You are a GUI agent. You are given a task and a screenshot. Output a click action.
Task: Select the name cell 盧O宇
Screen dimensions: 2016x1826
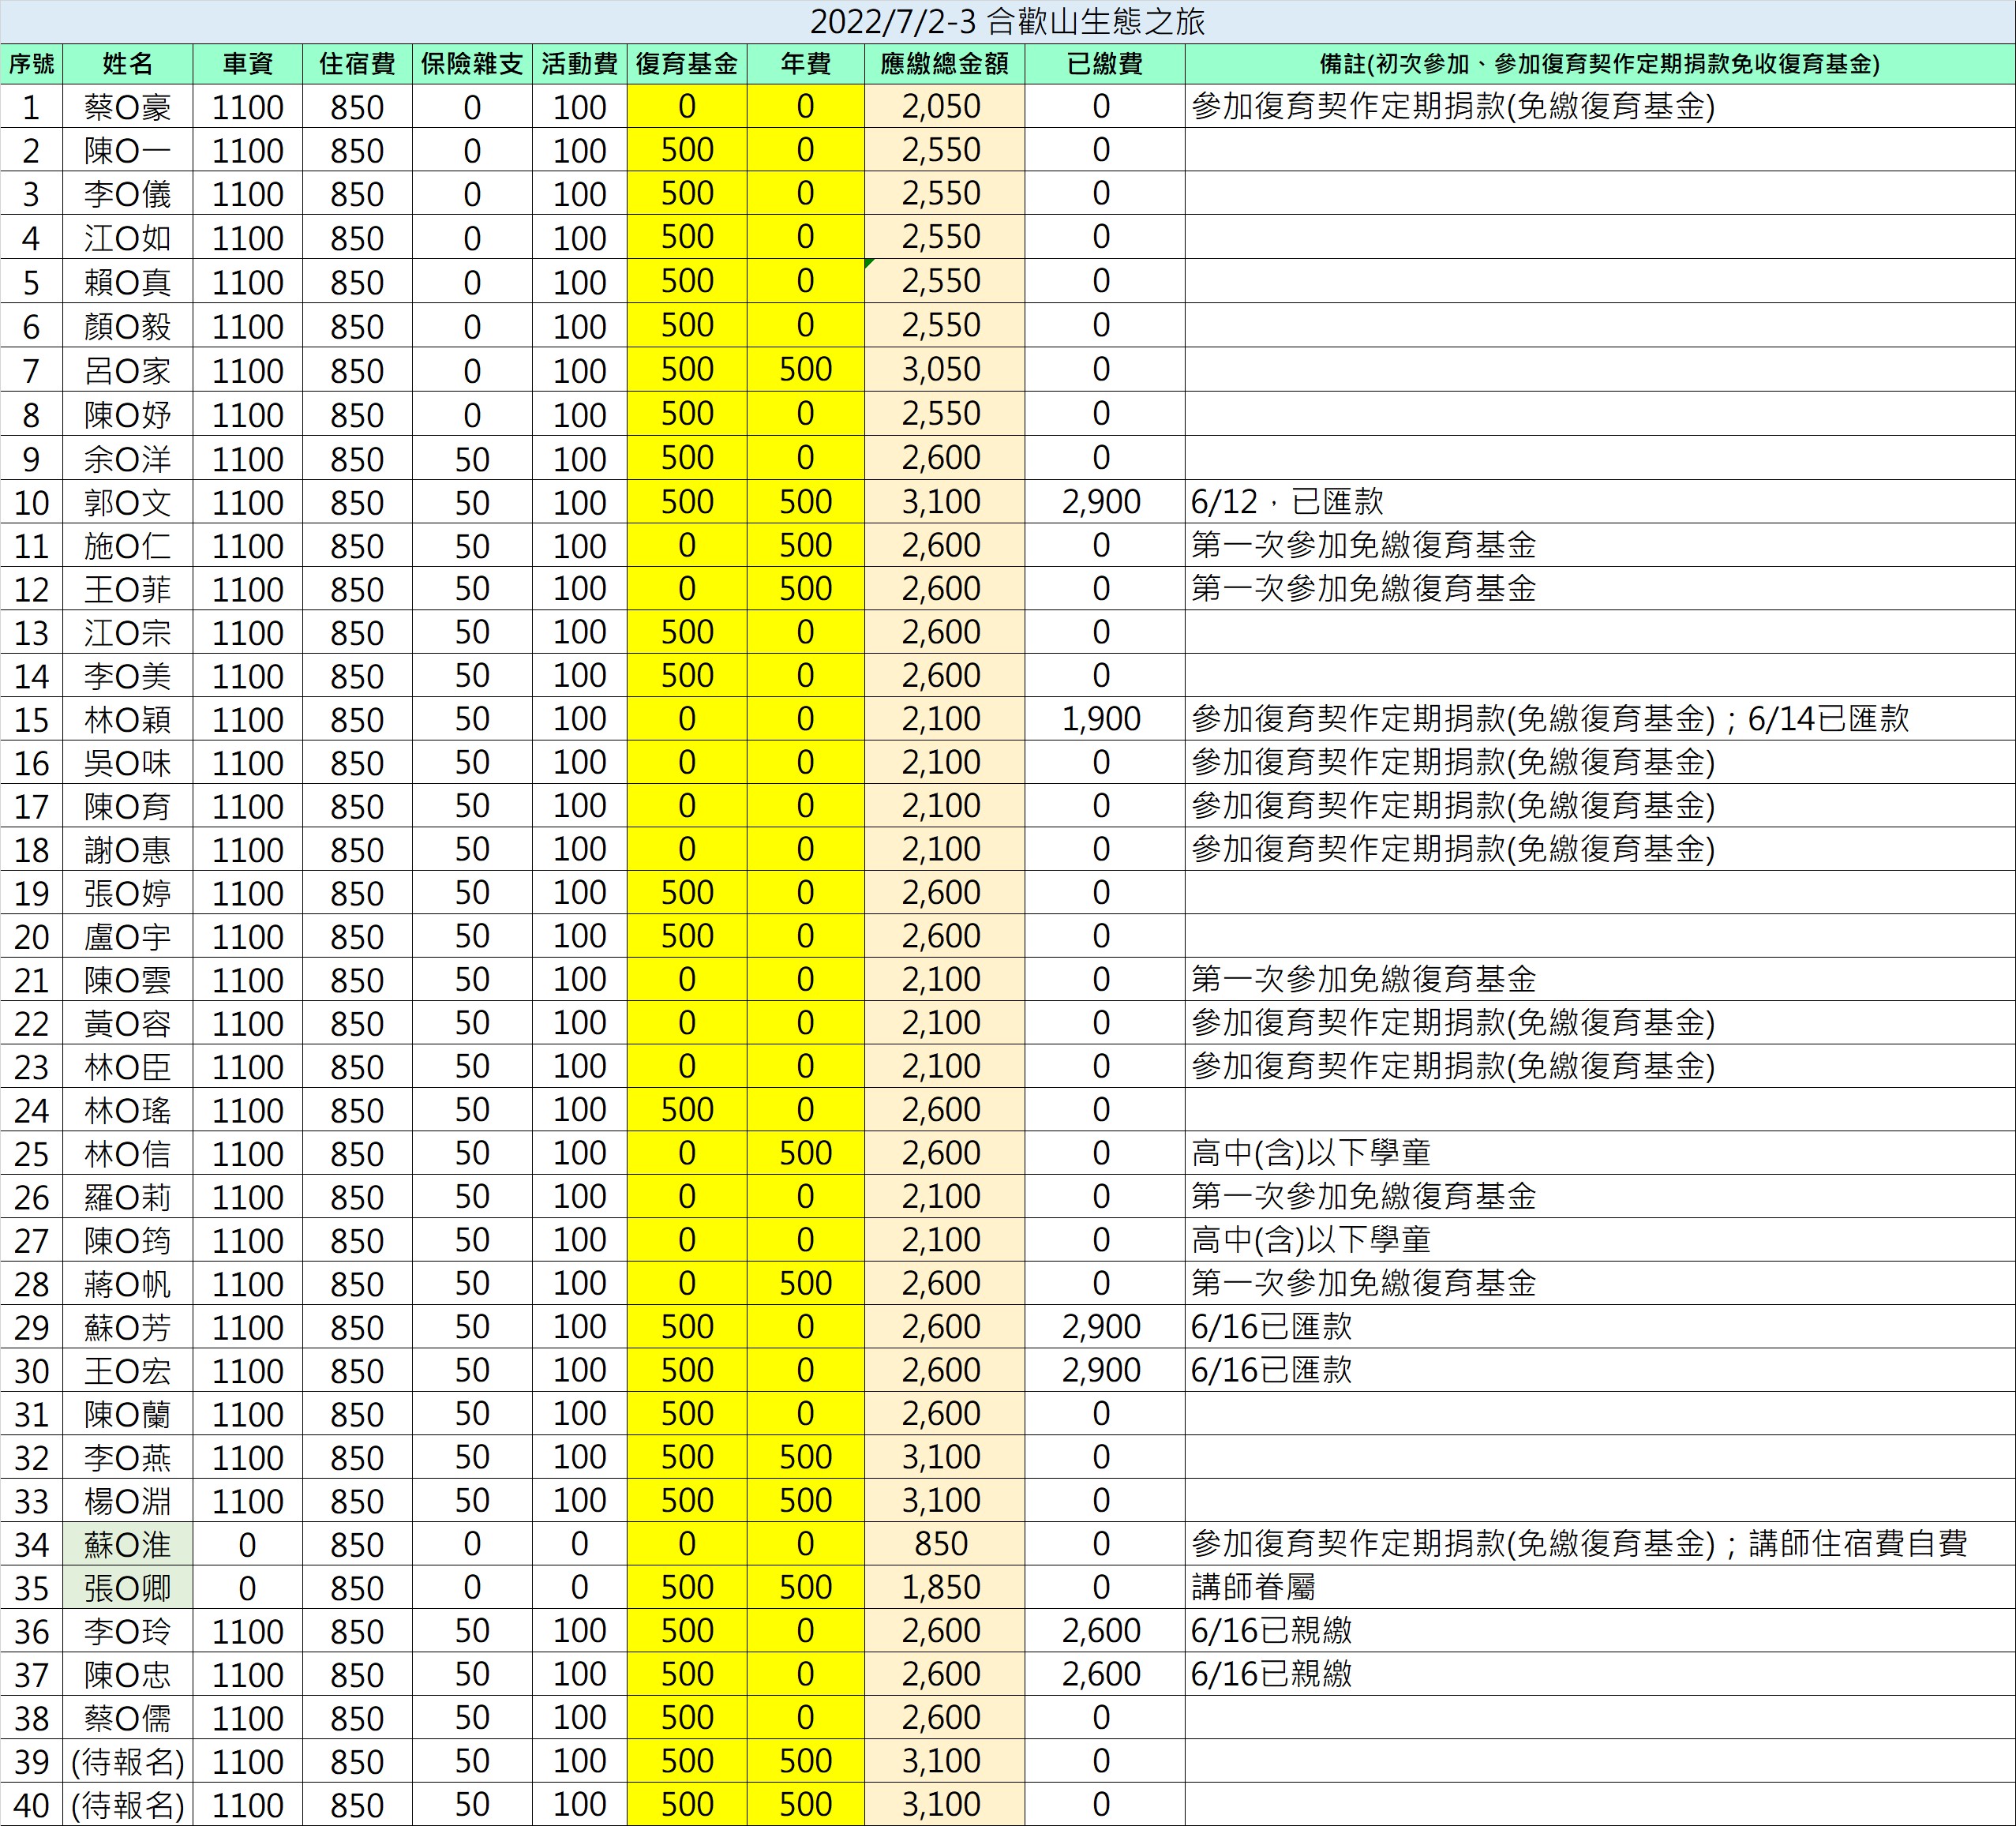pos(128,936)
